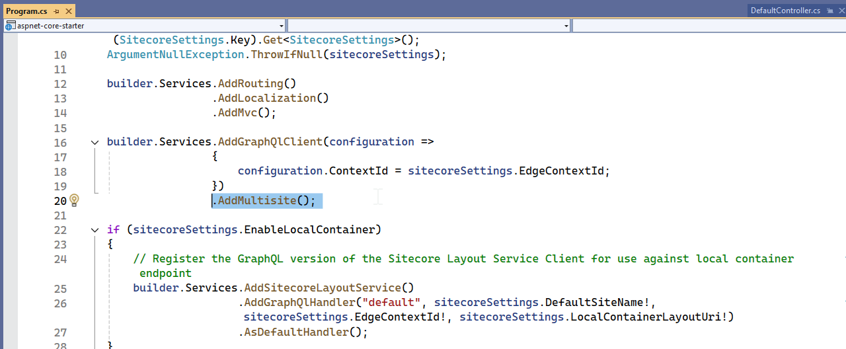Screen dimensions: 846x349
Task: Click the highlighted .AddMultisite() call
Action: [x=266, y=201]
